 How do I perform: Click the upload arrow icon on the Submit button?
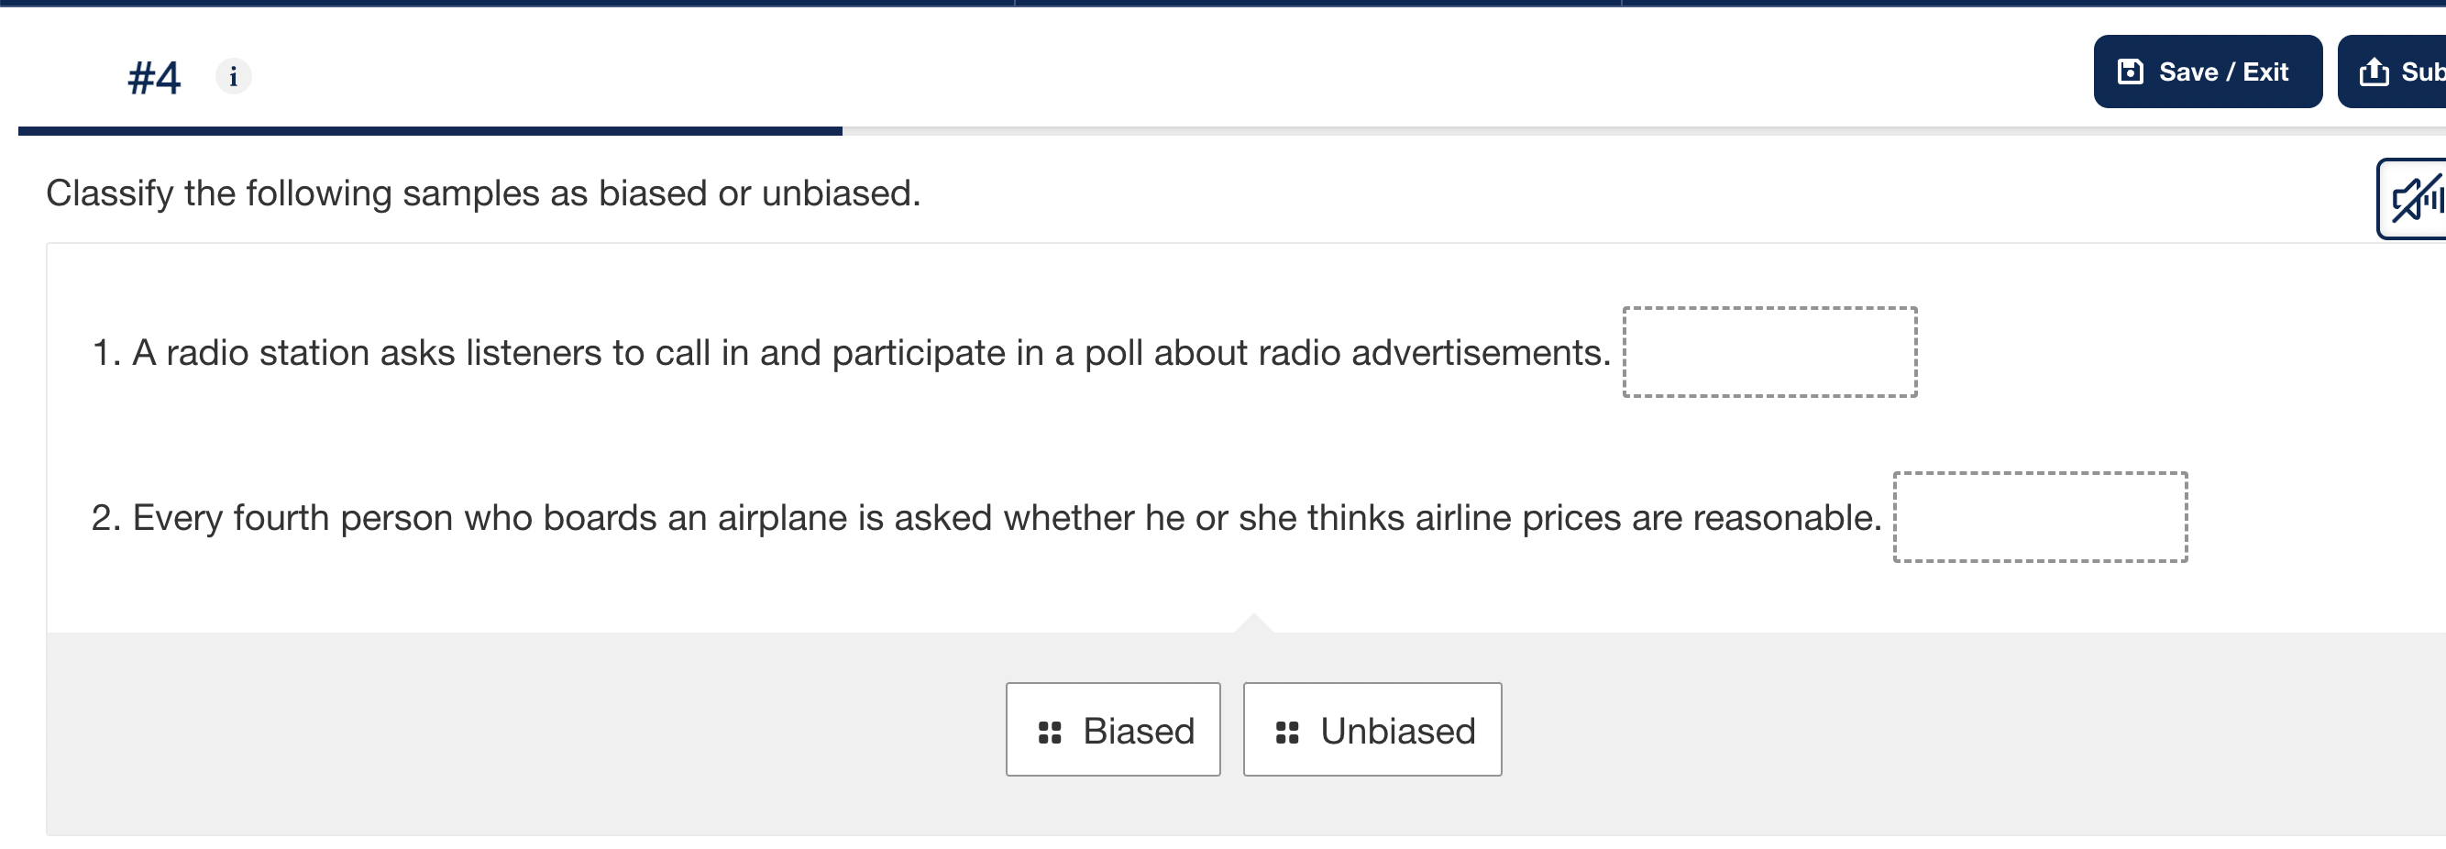(x=2373, y=72)
